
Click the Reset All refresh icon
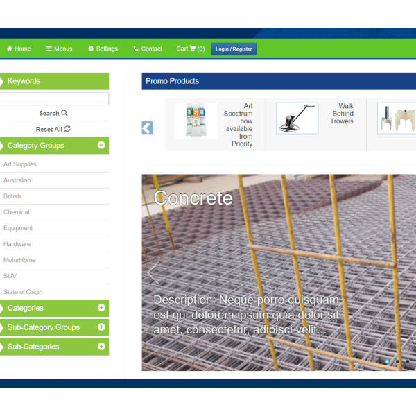[x=67, y=129]
